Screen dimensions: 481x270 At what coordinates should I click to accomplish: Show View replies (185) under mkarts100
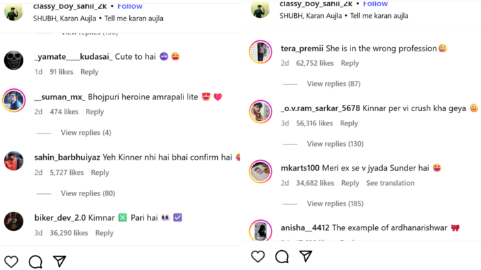tap(335, 204)
